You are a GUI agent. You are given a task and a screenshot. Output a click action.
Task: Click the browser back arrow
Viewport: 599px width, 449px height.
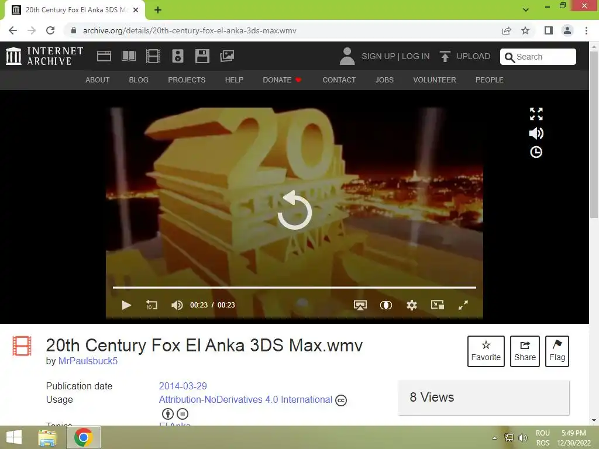tap(13, 30)
